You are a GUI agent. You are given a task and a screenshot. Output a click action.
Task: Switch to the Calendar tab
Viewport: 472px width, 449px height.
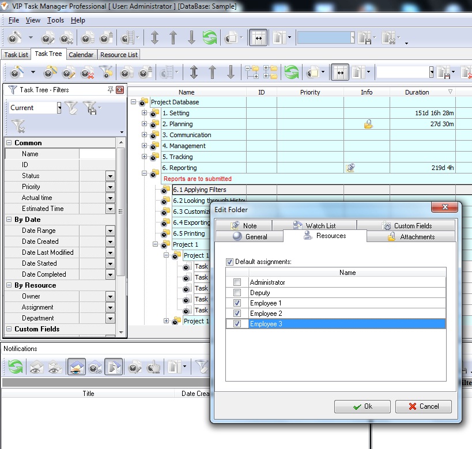coord(81,55)
